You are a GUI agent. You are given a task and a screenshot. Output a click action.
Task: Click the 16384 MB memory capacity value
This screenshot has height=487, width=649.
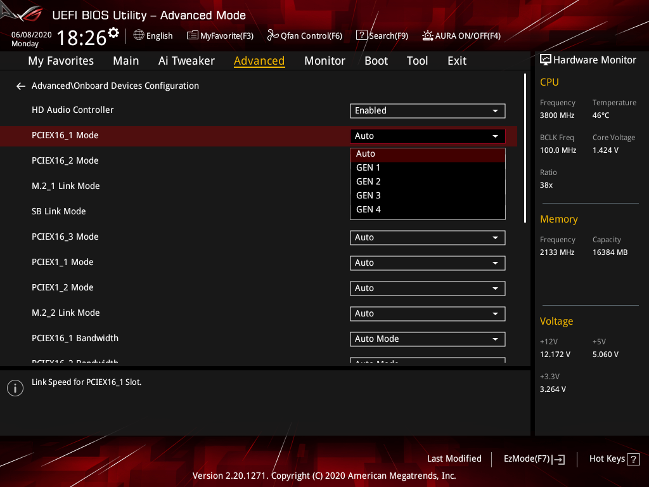click(610, 252)
